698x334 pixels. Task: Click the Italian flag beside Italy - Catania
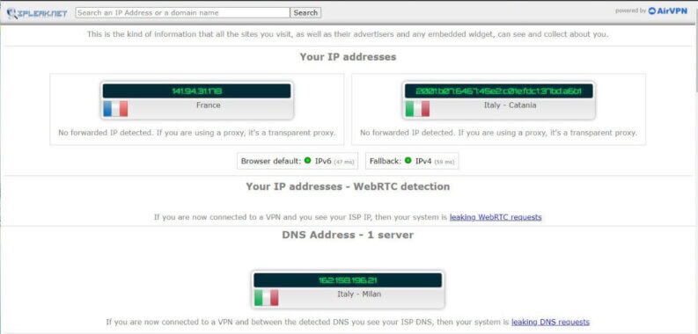(x=417, y=108)
